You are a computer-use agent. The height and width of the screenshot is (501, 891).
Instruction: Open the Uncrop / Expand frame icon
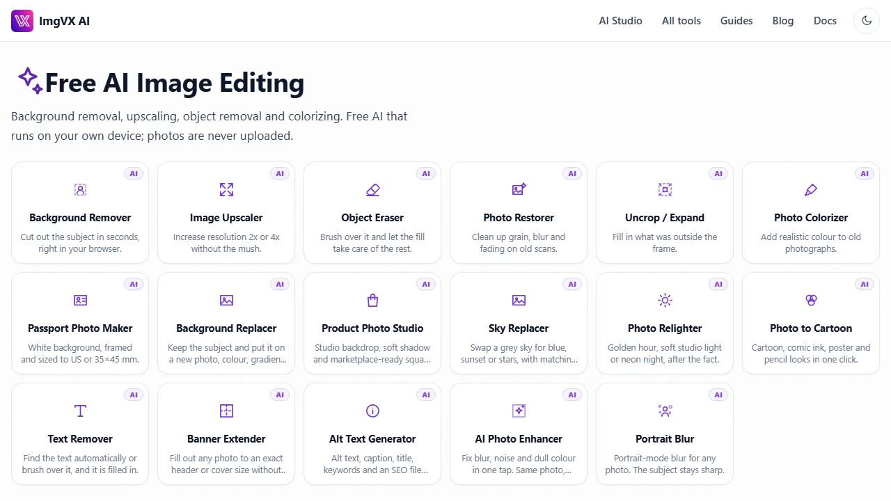click(x=665, y=190)
